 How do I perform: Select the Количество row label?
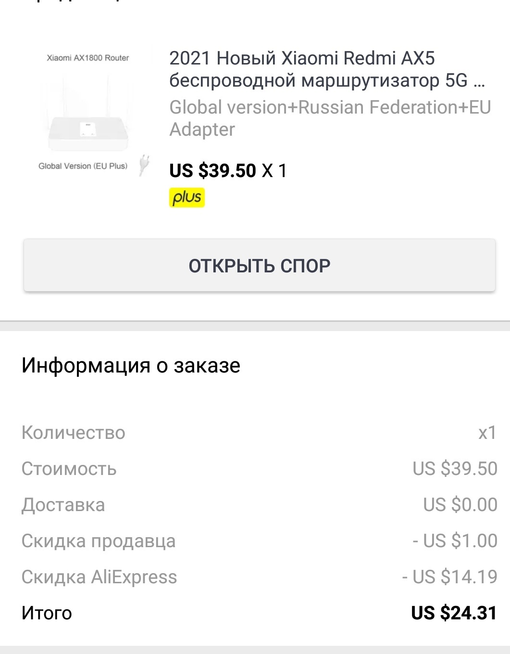(73, 433)
